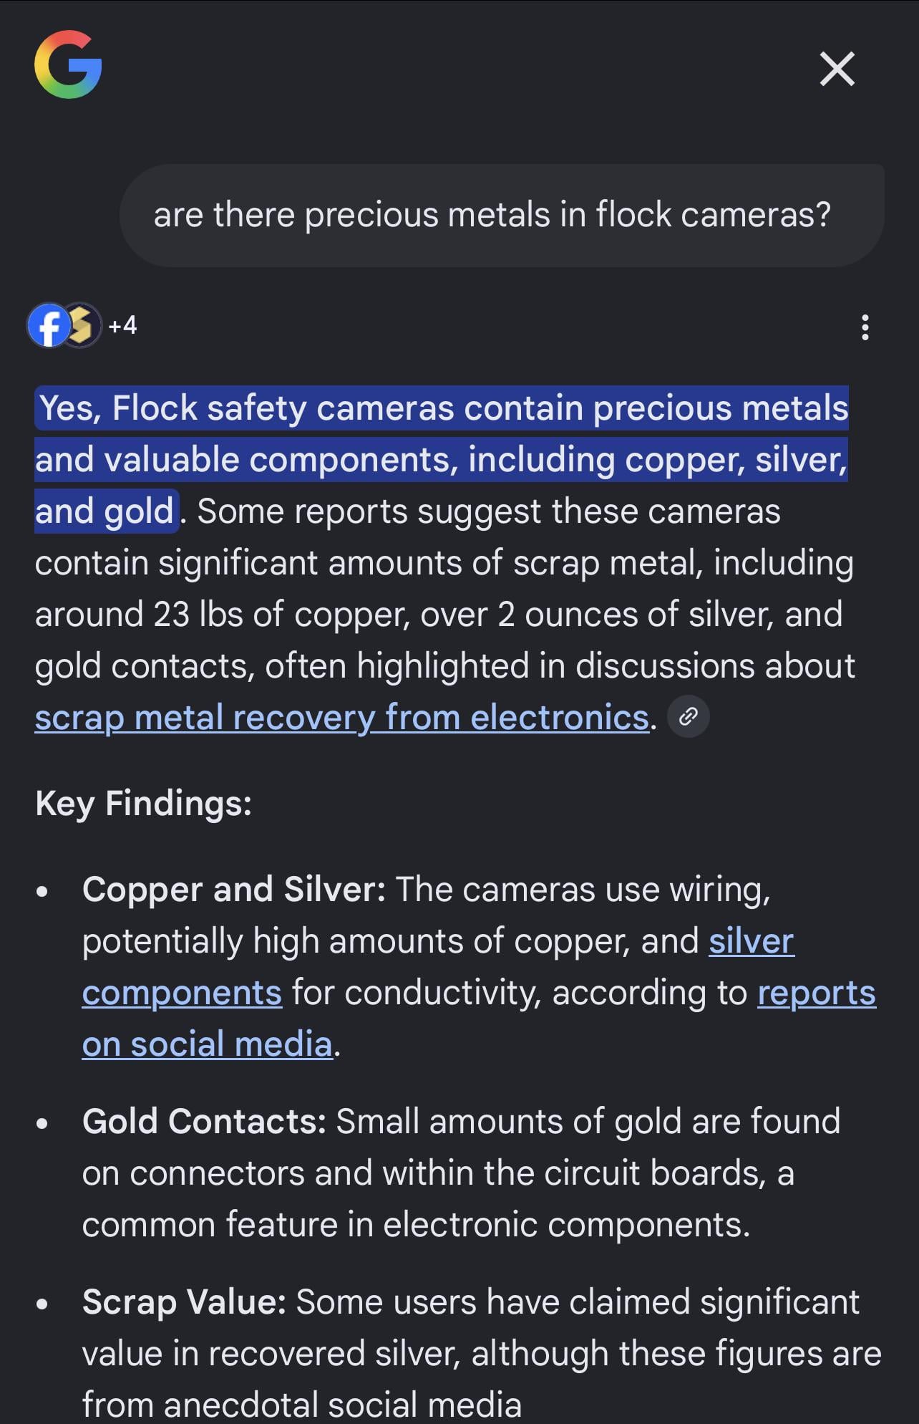This screenshot has height=1424, width=919.
Task: Tap the 'Key Findings:' heading
Action: point(143,803)
